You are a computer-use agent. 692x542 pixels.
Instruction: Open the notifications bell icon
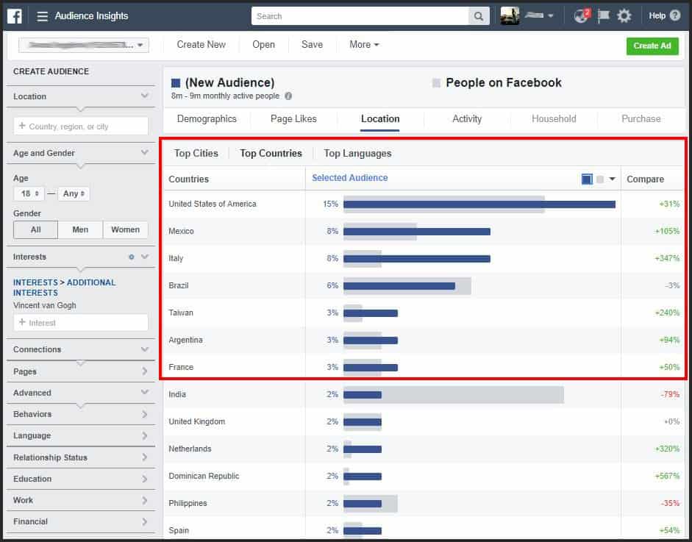(581, 15)
